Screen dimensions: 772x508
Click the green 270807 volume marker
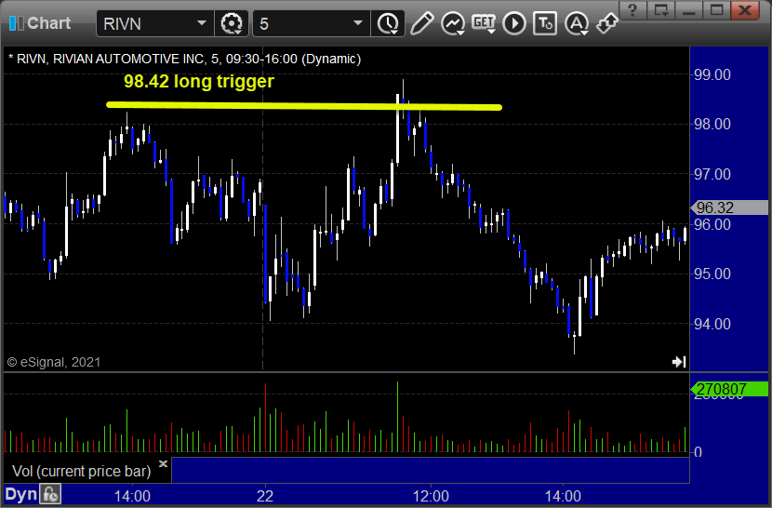point(729,389)
